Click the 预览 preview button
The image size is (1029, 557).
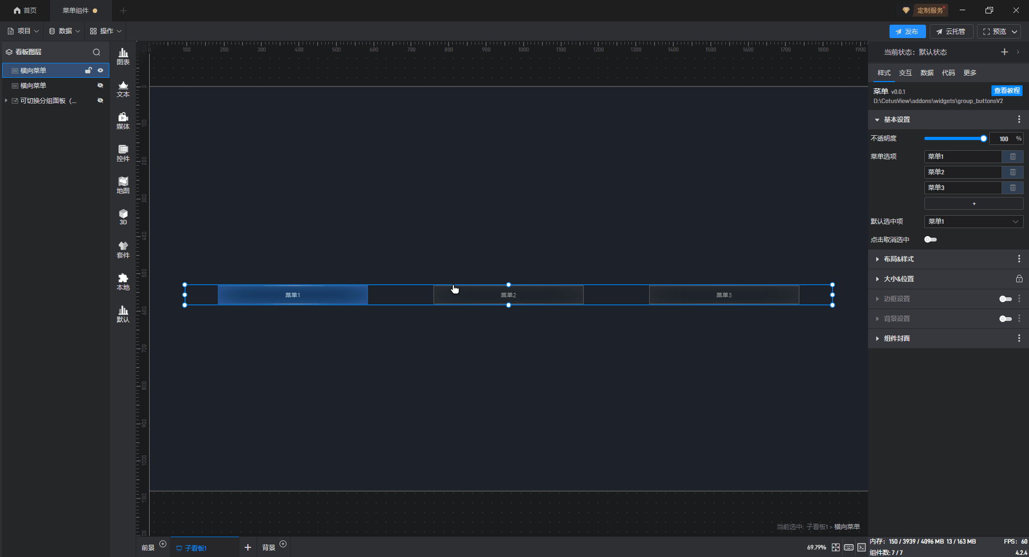[994, 32]
